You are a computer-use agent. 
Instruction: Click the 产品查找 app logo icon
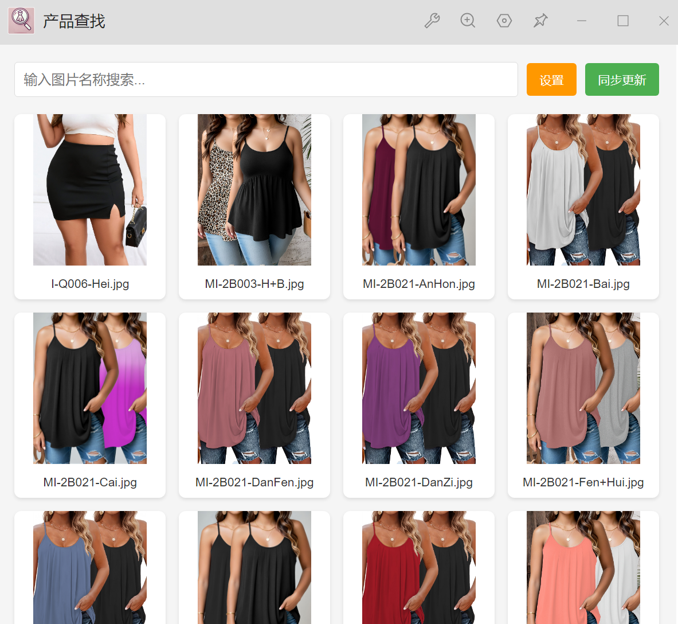click(21, 21)
